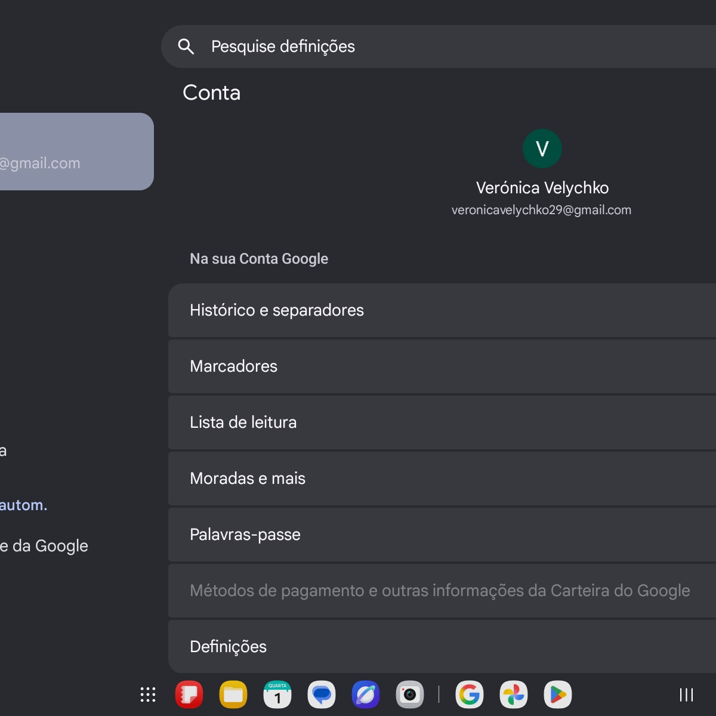Select Lista de leitura
The width and height of the screenshot is (716, 716).
point(442,422)
